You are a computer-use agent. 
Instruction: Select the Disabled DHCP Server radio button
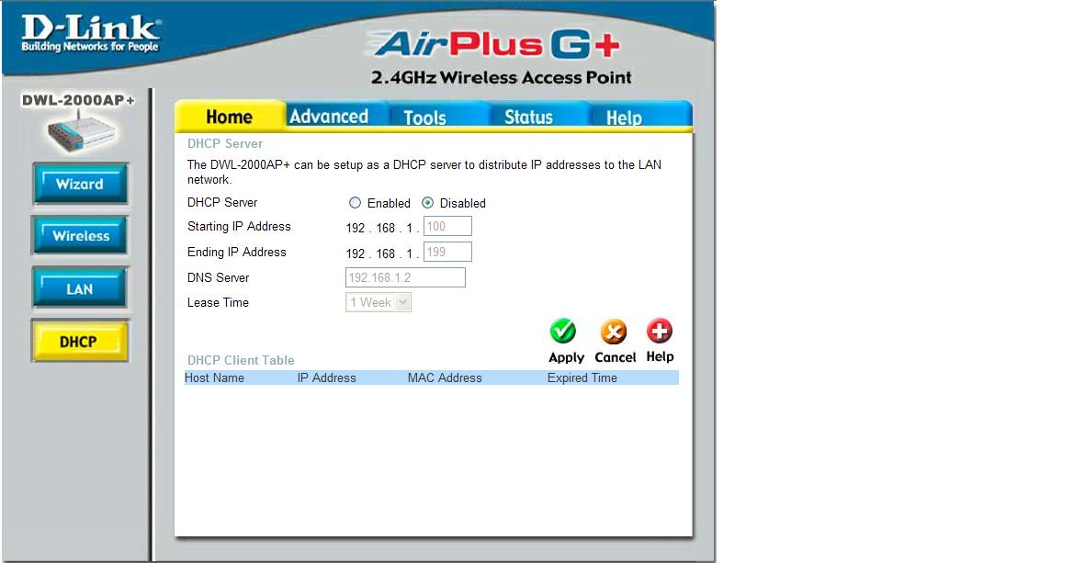427,203
